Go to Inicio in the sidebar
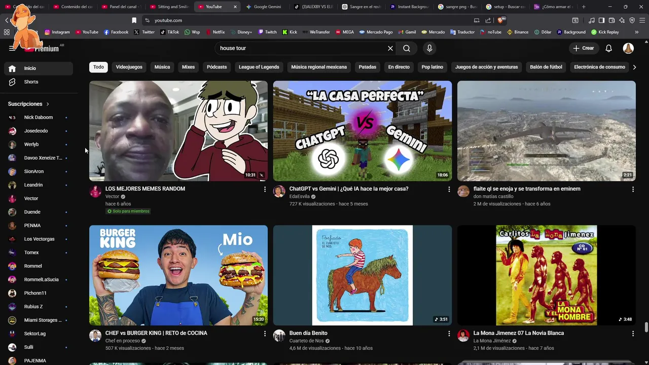This screenshot has width=649, height=365. tap(39, 68)
